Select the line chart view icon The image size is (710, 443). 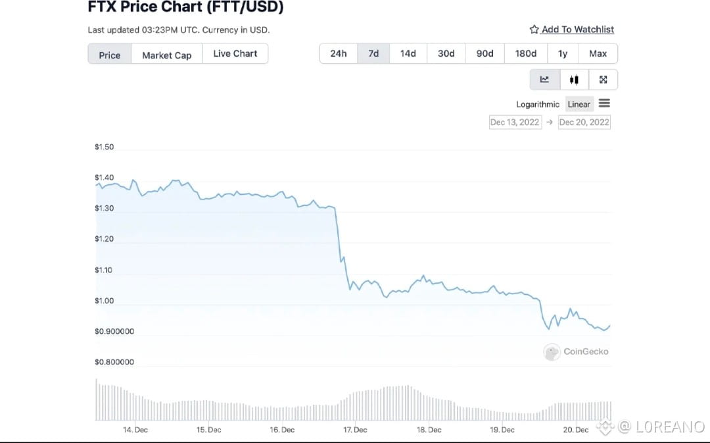point(544,80)
